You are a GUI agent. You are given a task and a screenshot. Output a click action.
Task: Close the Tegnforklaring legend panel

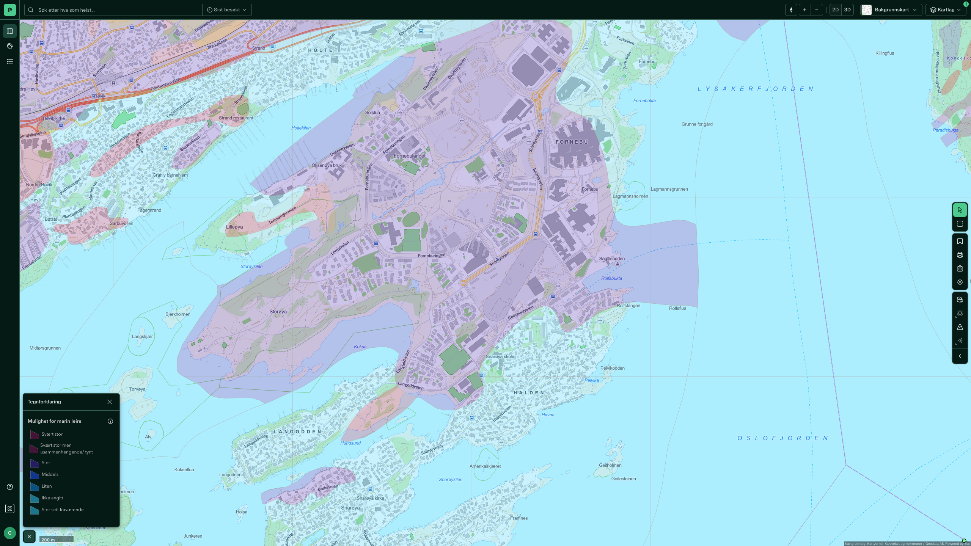[110, 402]
